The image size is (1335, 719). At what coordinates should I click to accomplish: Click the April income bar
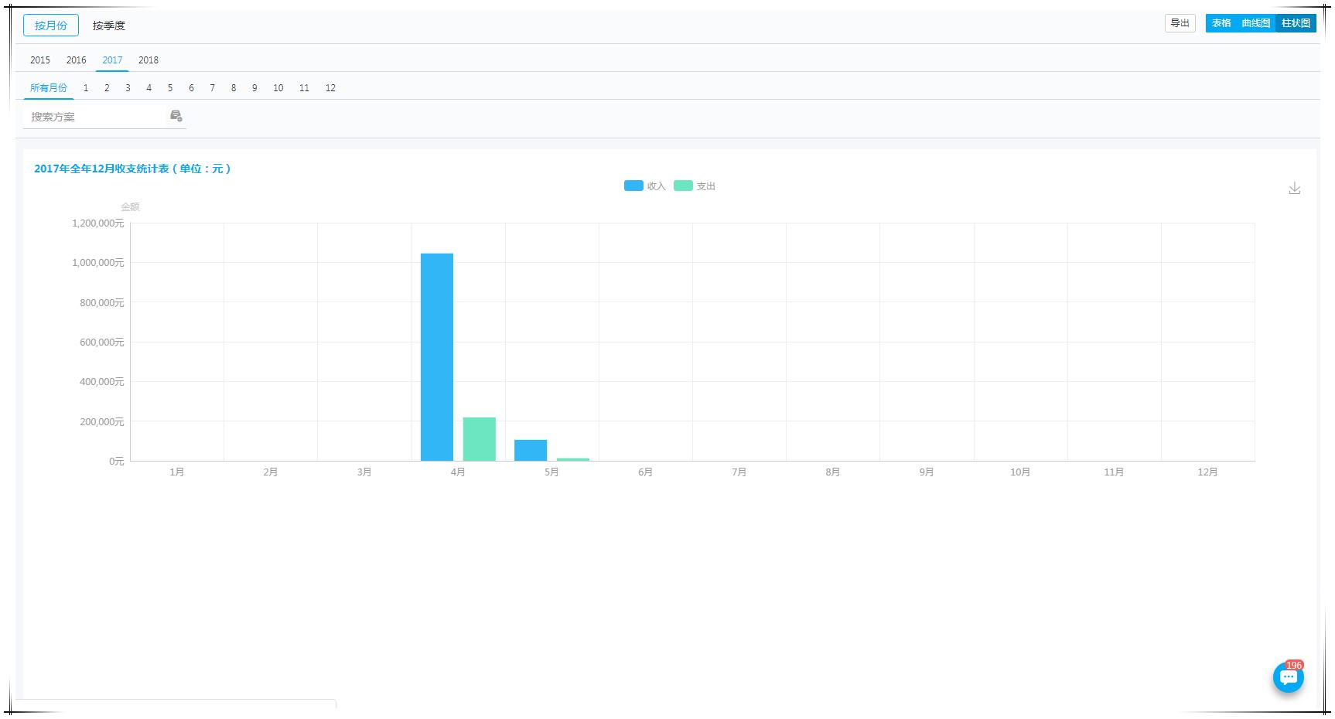coord(437,357)
